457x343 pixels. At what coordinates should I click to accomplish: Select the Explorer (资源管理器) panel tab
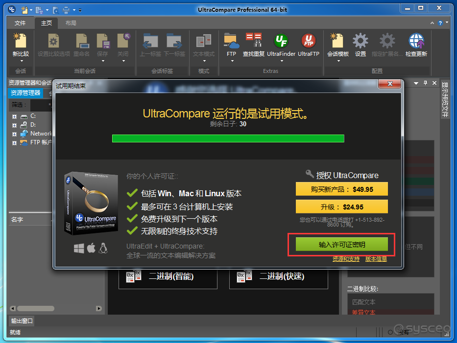pos(25,93)
